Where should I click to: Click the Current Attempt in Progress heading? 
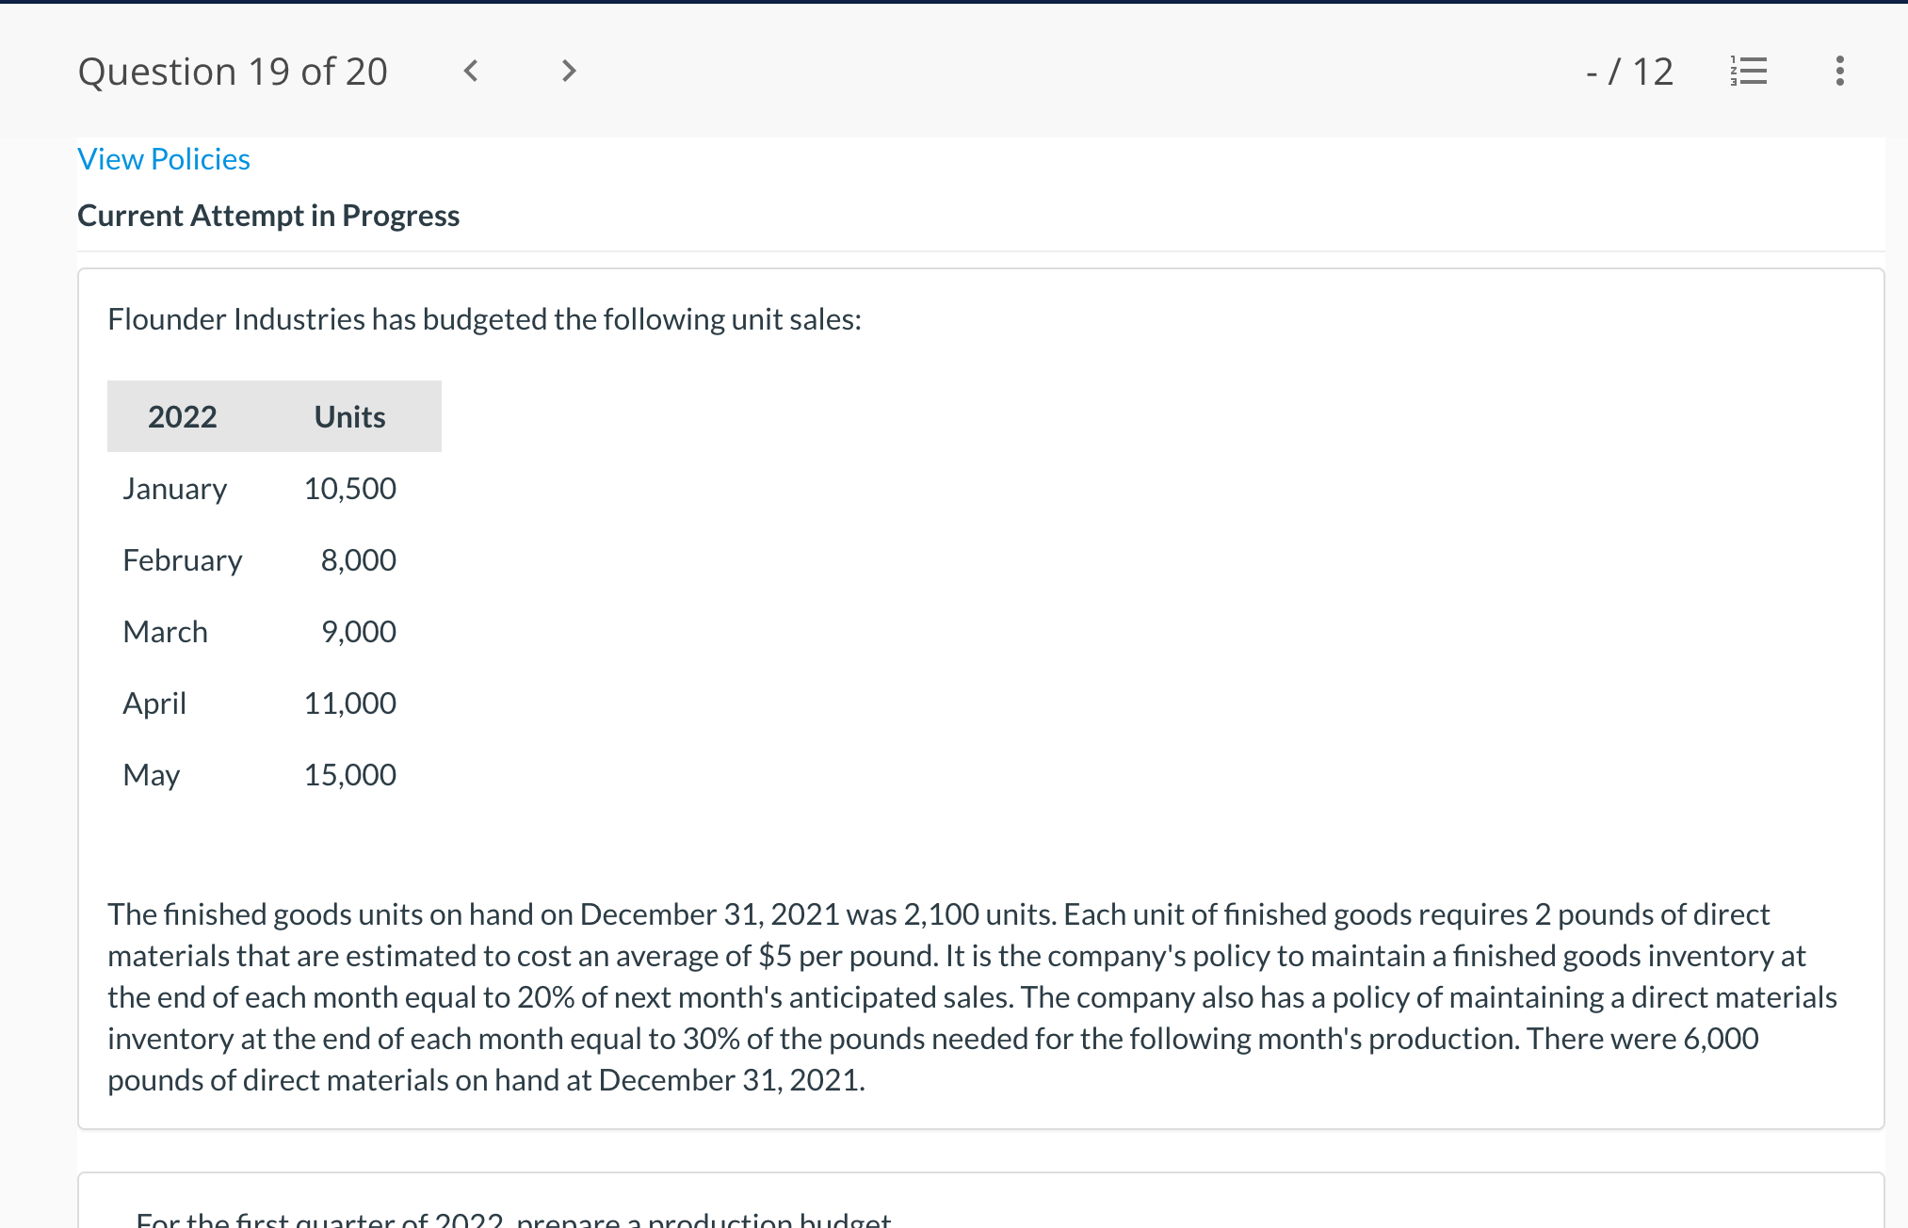pos(268,216)
